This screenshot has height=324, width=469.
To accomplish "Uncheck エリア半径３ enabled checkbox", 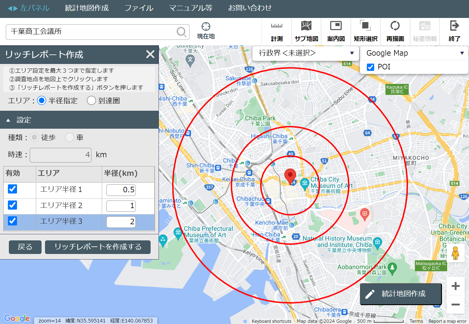I will pos(12,221).
